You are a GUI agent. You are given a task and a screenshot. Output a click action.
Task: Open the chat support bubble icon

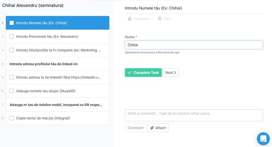point(263,138)
